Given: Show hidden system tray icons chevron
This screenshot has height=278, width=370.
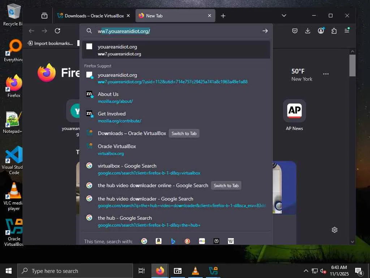Looking at the screenshot, I should [306, 271].
